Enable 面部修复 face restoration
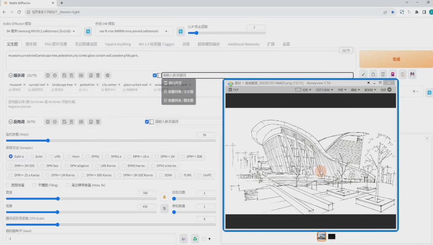The height and width of the screenshot is (245, 433). (x=8, y=185)
